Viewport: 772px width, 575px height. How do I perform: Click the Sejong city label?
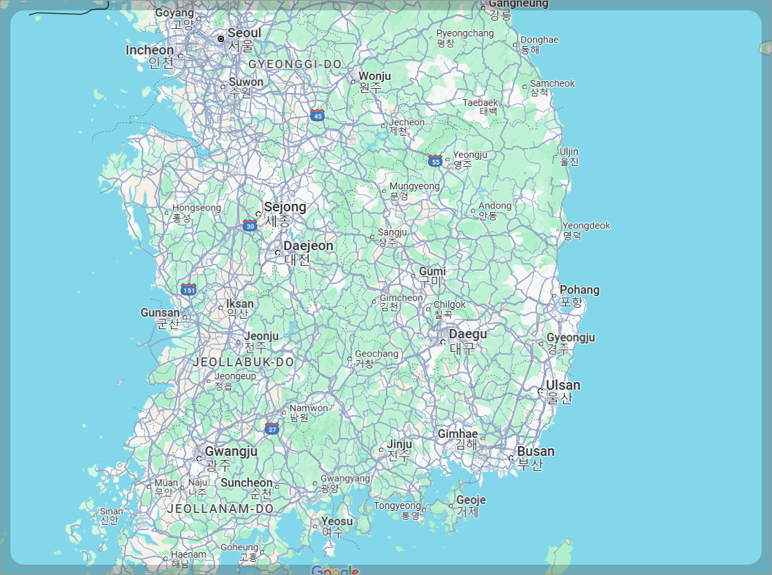[x=286, y=207]
